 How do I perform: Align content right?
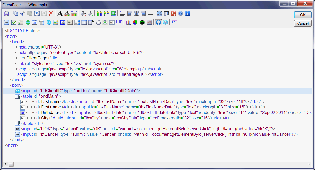point(143,13)
